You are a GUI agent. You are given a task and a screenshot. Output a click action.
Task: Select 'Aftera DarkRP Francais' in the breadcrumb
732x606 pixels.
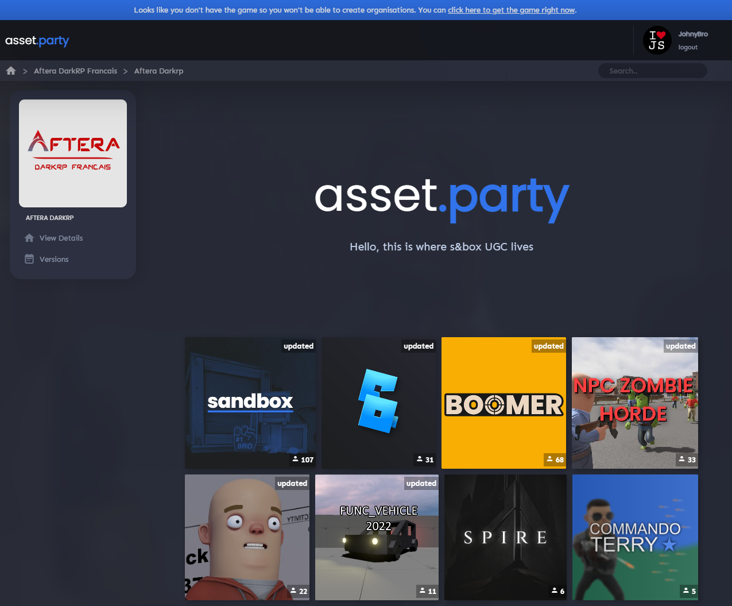pyautogui.click(x=75, y=70)
